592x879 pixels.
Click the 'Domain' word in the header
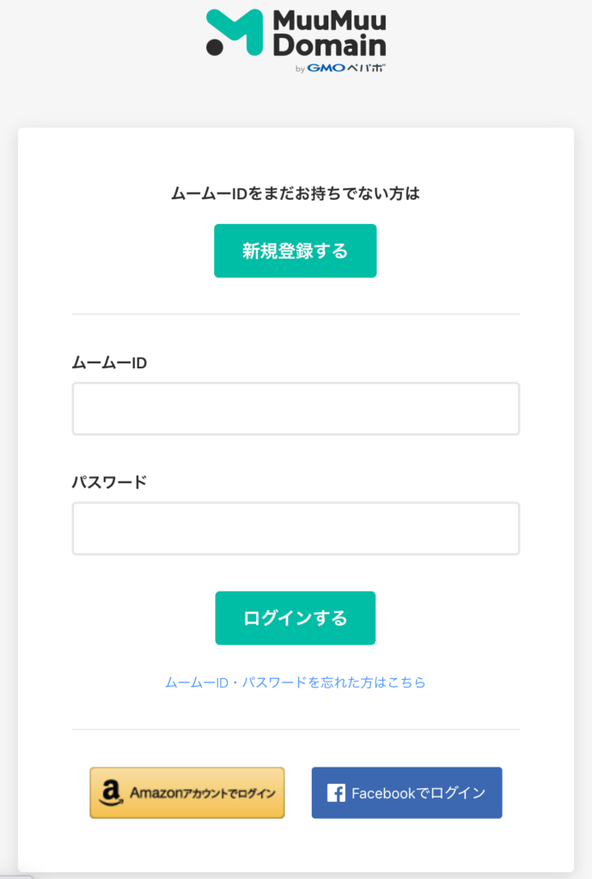point(329,45)
